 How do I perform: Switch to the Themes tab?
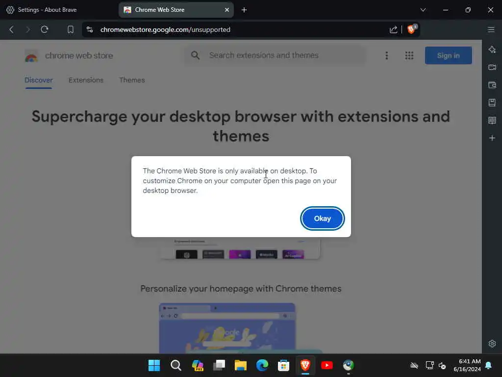pyautogui.click(x=132, y=80)
